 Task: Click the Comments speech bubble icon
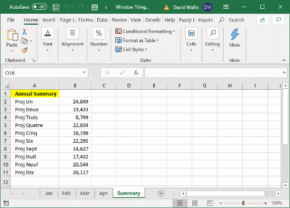click(x=278, y=20)
